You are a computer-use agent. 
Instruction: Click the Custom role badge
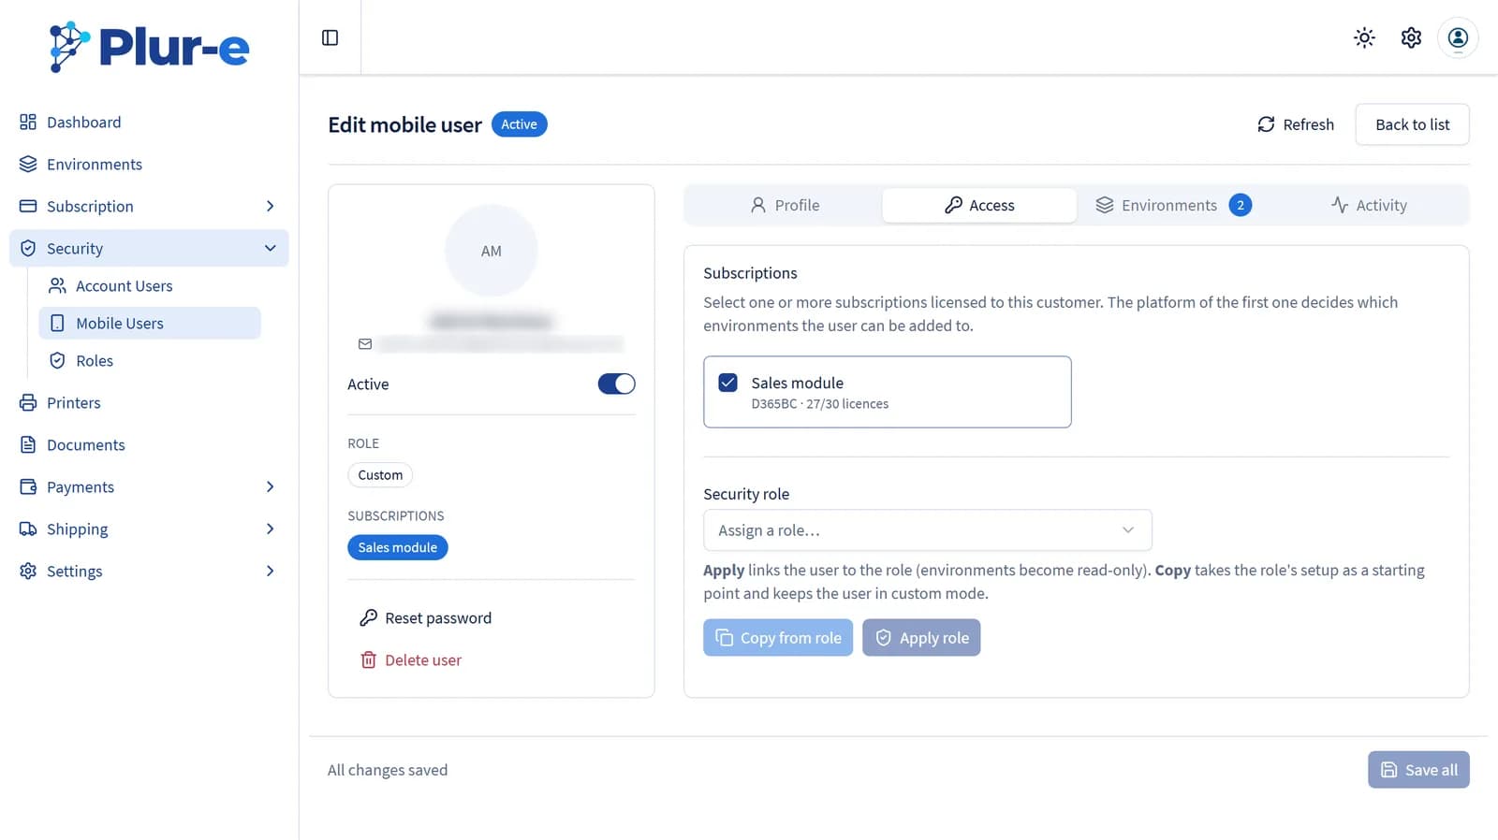(x=380, y=475)
